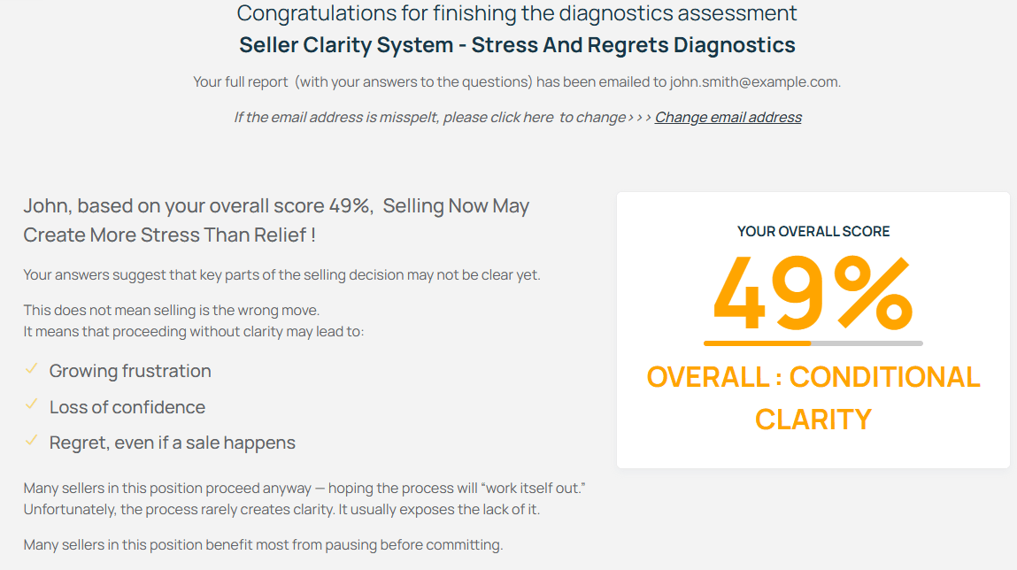Select the Growing frustration list item text
The height and width of the screenshot is (570, 1017).
coord(130,371)
